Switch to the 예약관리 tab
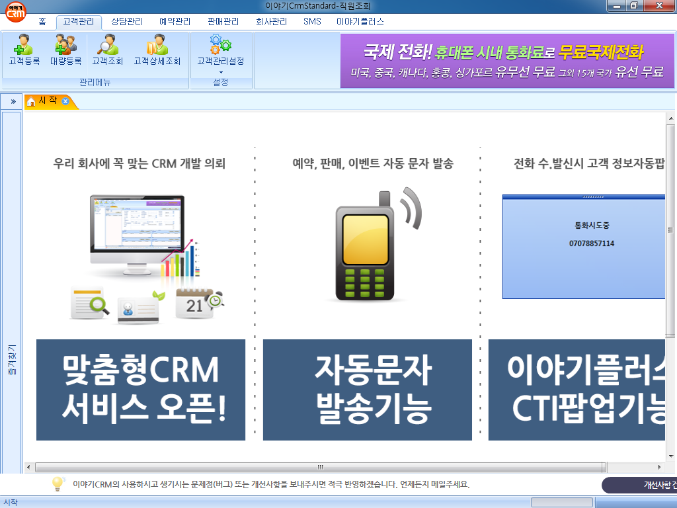The width and height of the screenshot is (677, 508). point(175,22)
